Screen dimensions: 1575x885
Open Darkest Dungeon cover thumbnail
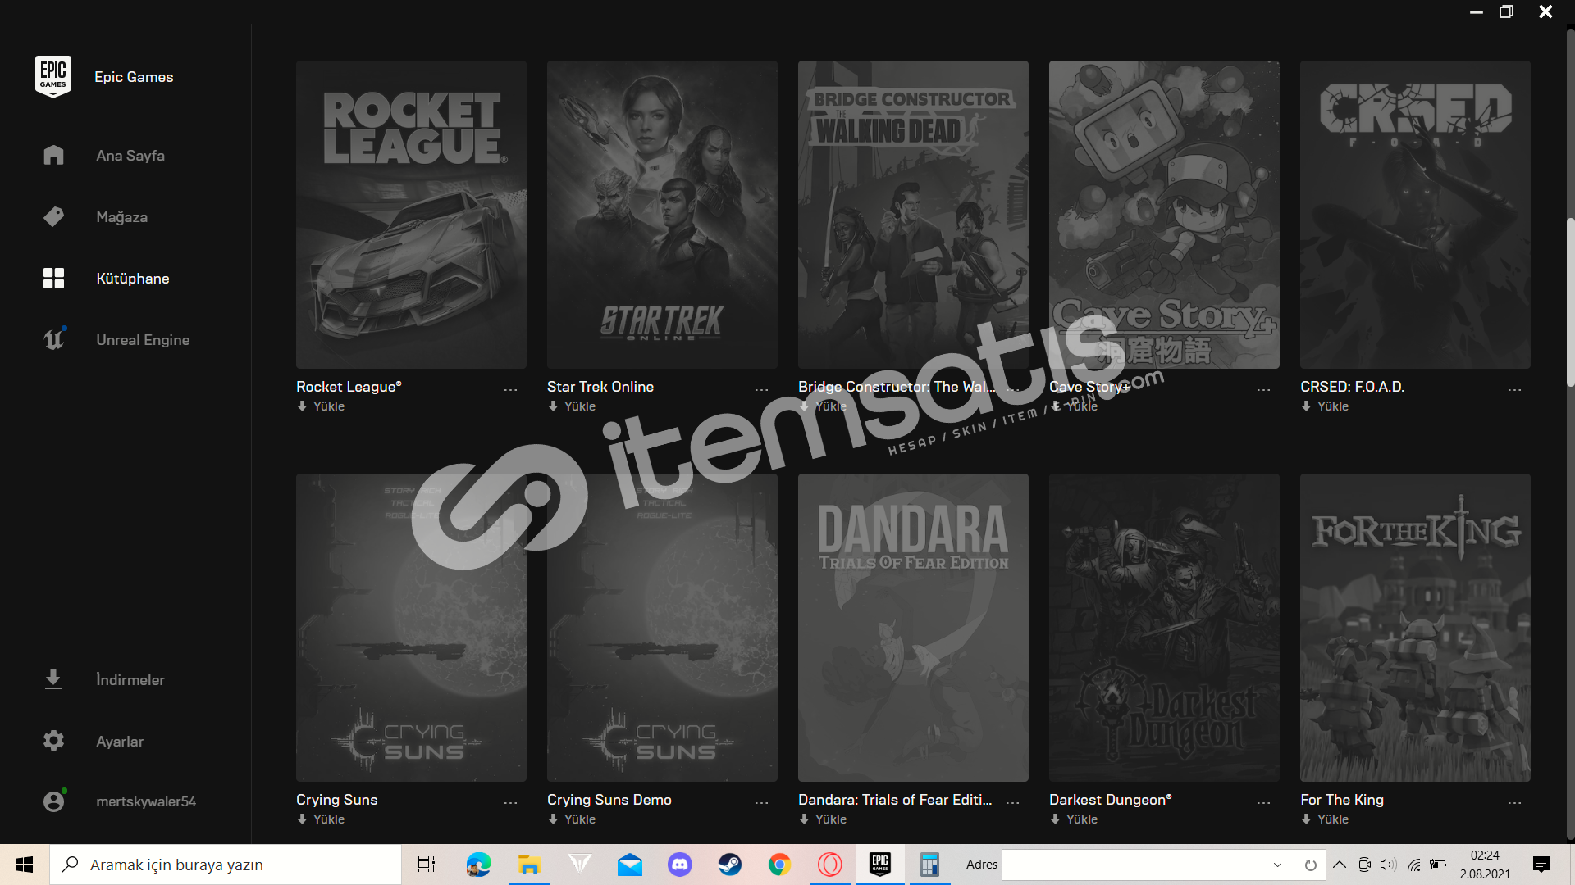[x=1164, y=627]
